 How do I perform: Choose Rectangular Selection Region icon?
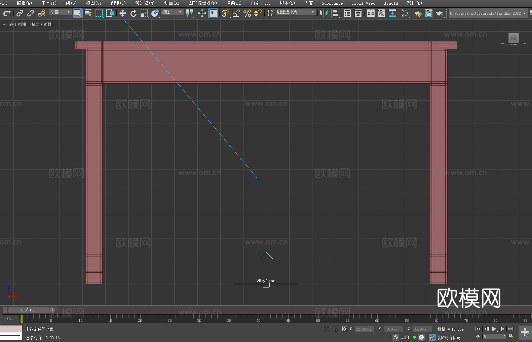tap(99, 13)
